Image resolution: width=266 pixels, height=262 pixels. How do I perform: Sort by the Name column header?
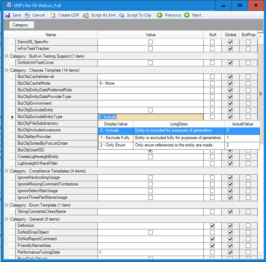(51, 35)
